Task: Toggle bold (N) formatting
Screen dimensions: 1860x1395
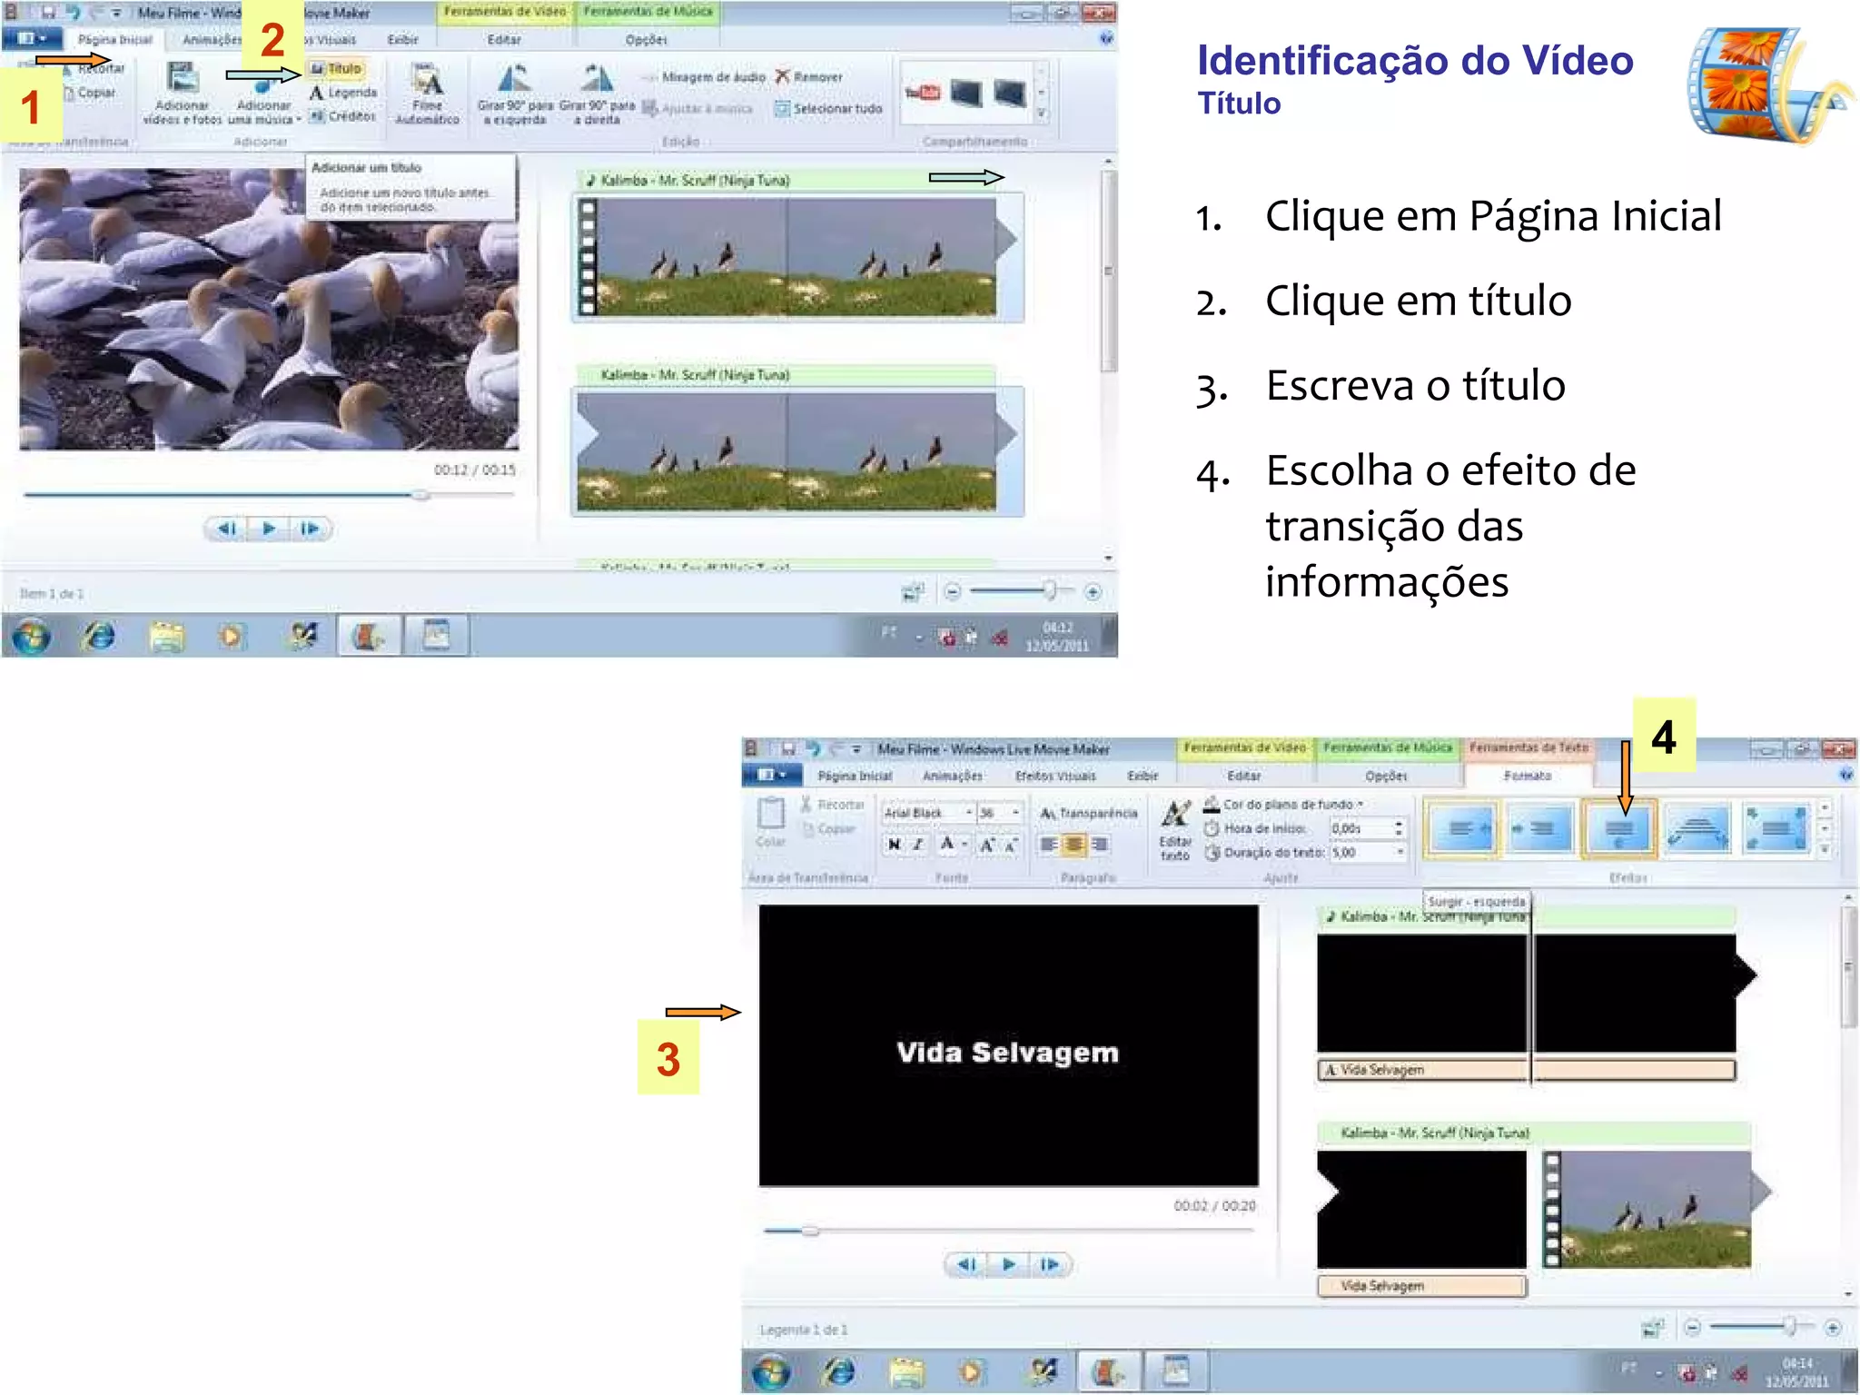Action: click(x=894, y=845)
